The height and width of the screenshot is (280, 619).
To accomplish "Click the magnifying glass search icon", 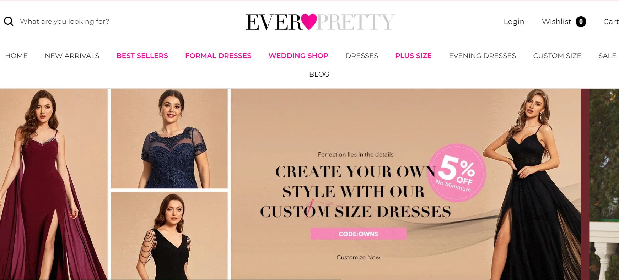I will (x=9, y=22).
